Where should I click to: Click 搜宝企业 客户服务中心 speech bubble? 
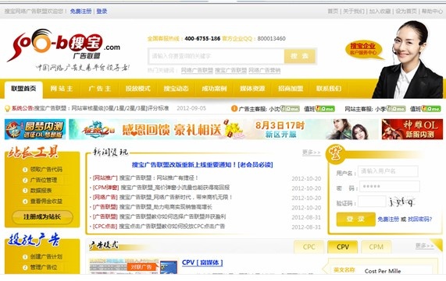pos(363,49)
